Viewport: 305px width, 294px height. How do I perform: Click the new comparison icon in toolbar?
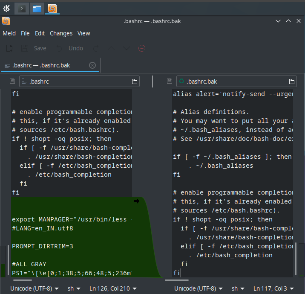click(x=9, y=48)
